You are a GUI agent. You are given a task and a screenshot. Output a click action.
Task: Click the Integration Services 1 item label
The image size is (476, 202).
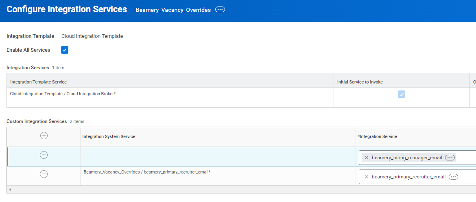pos(35,68)
